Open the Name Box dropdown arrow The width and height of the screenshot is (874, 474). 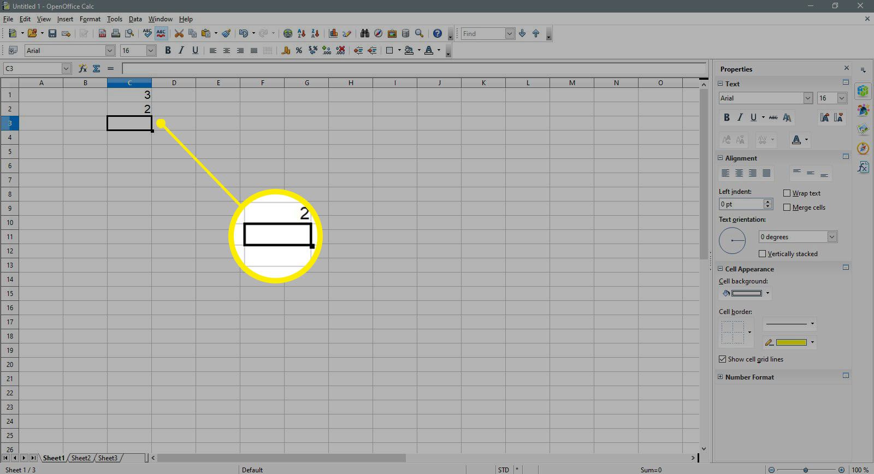coord(66,69)
